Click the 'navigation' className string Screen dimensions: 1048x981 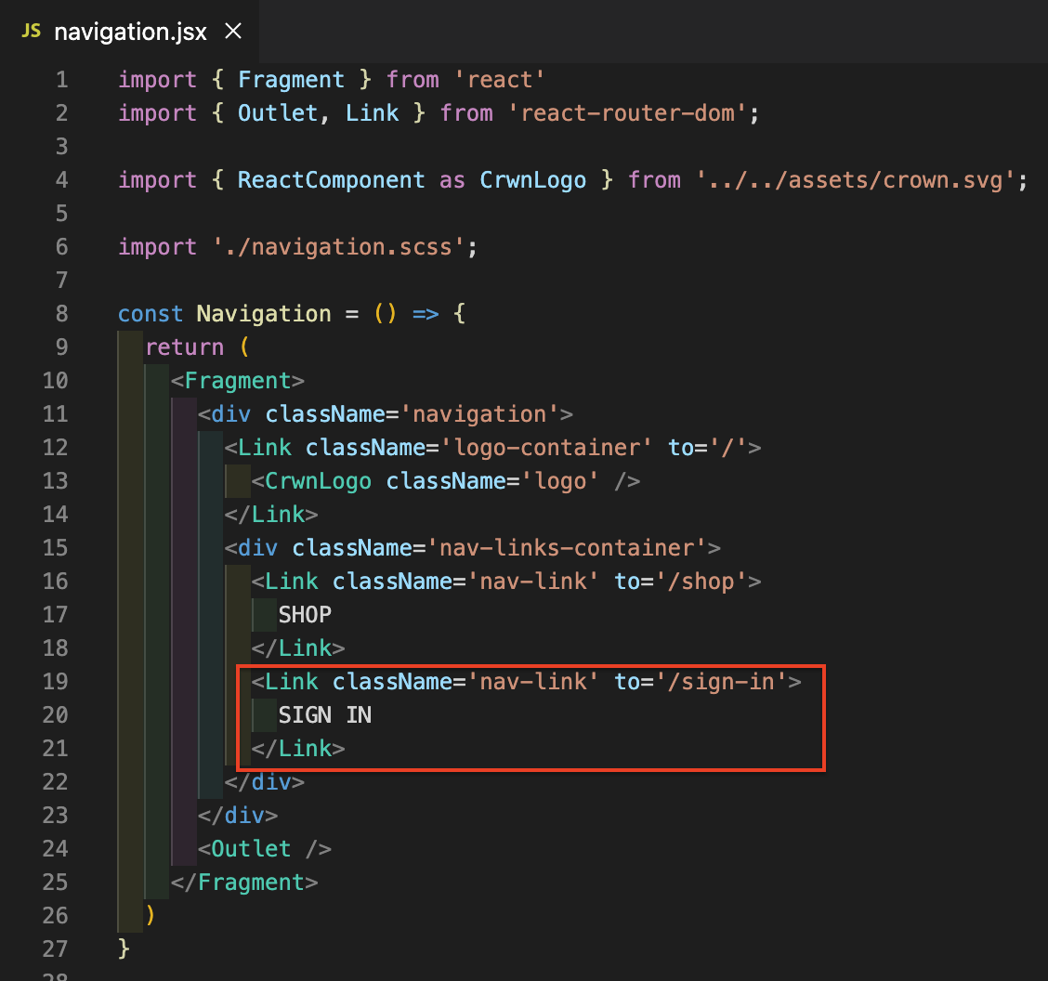pos(480,413)
